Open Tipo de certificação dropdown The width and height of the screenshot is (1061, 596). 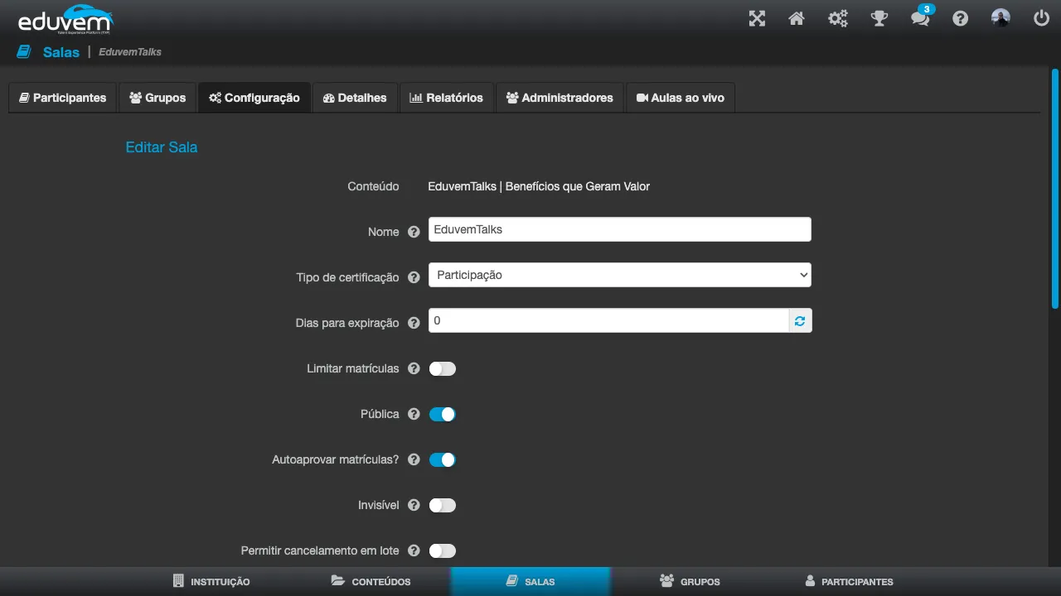tap(620, 275)
